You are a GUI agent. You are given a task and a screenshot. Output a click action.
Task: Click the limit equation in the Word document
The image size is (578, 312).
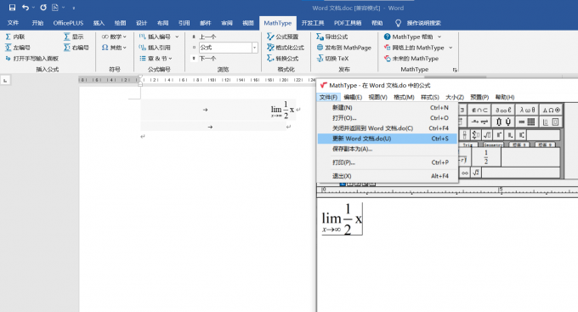coord(282,110)
